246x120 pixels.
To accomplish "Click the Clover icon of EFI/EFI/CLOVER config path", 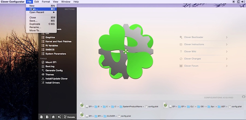I will click(x=82, y=115).
